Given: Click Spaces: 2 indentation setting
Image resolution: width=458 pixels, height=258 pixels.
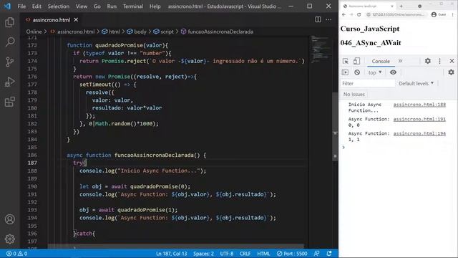Looking at the screenshot, I should [203, 254].
